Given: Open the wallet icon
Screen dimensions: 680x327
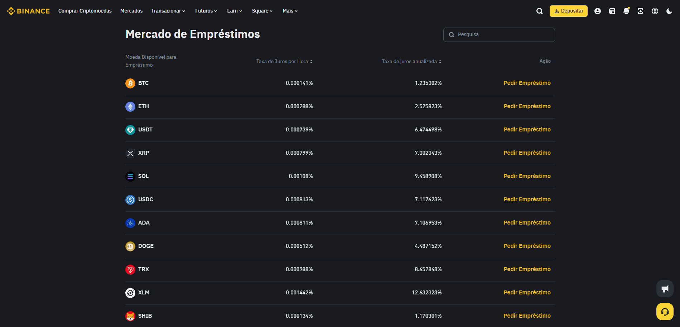Looking at the screenshot, I should coord(612,11).
